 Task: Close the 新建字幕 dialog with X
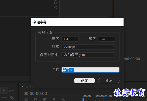click(119, 22)
